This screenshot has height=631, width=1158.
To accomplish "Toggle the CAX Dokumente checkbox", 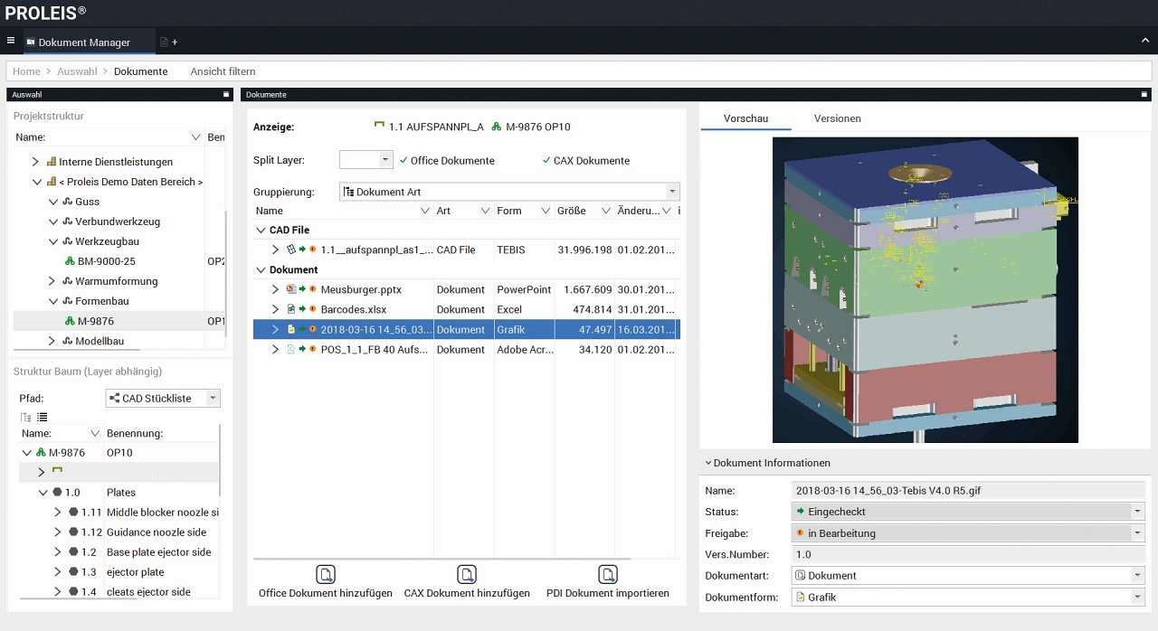I will pos(546,160).
